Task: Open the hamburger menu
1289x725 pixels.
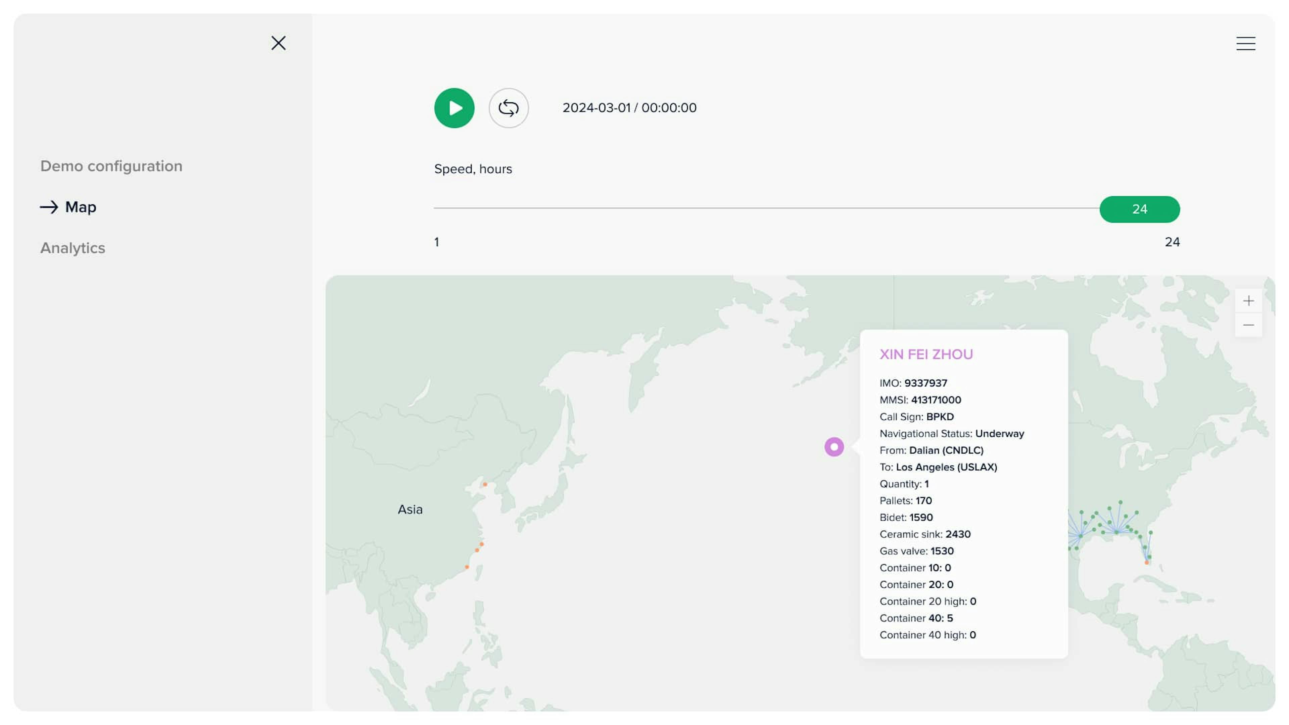Action: pyautogui.click(x=1245, y=44)
